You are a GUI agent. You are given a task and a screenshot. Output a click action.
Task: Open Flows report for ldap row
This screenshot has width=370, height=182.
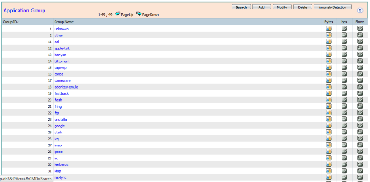(x=360, y=171)
